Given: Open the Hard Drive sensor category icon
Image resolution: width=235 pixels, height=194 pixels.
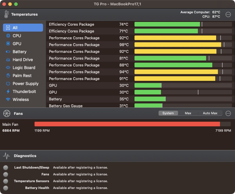Looking at the screenshot, I should pyautogui.click(x=8, y=60).
